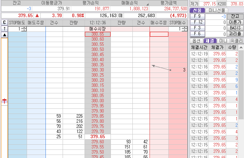Click the 380.30 price cell

[98, 70]
